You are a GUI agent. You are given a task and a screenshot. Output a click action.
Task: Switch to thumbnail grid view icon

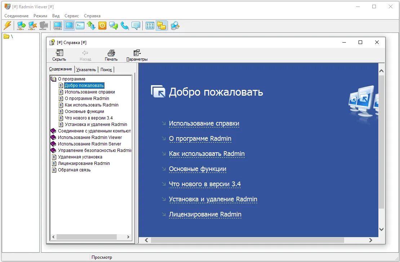click(150, 26)
